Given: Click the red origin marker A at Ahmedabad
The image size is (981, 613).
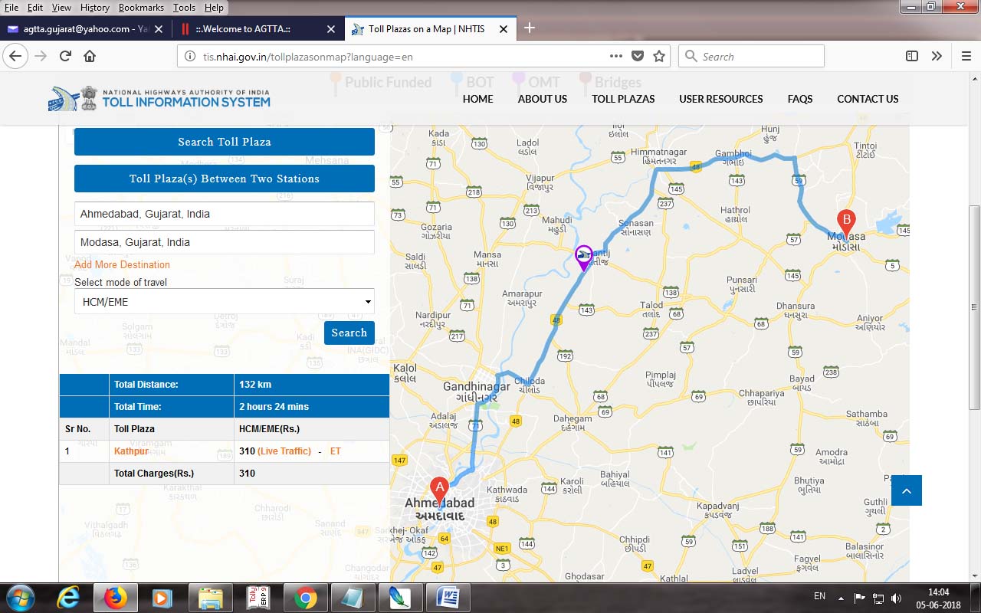Looking at the screenshot, I should pos(438,489).
